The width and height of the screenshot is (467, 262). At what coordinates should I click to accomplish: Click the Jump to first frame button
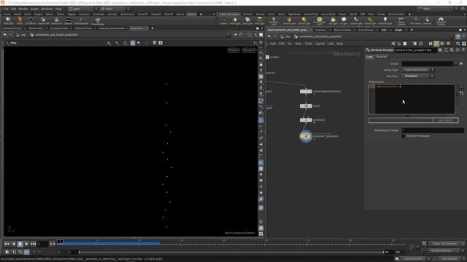(7, 244)
